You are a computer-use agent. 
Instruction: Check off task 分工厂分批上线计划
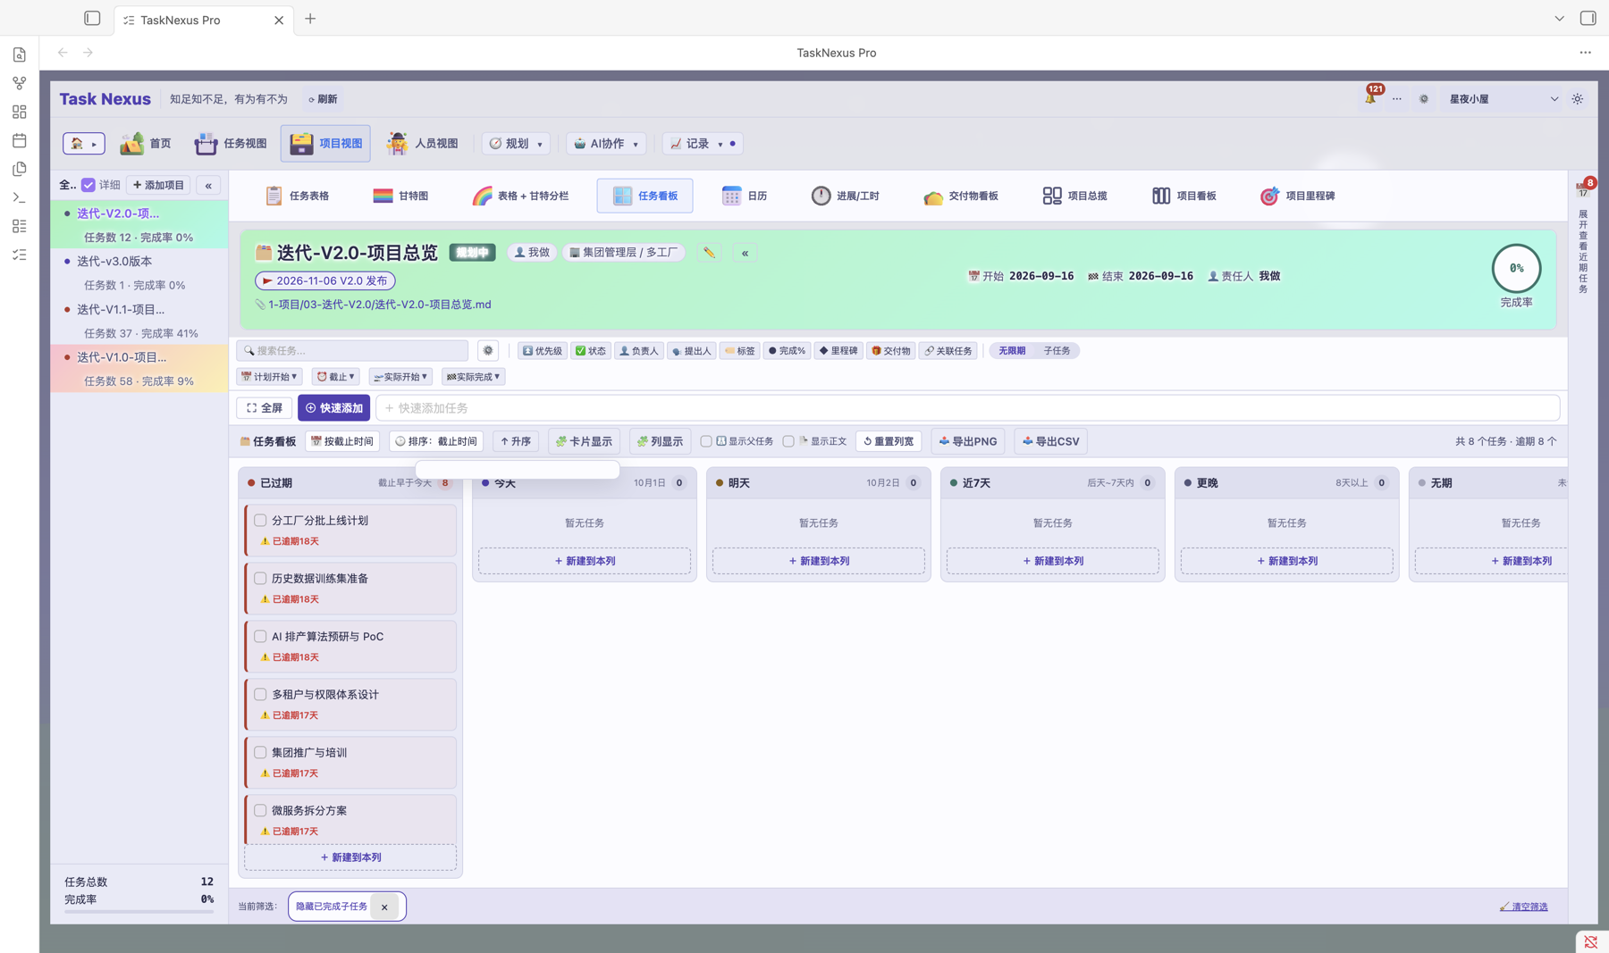tap(260, 520)
